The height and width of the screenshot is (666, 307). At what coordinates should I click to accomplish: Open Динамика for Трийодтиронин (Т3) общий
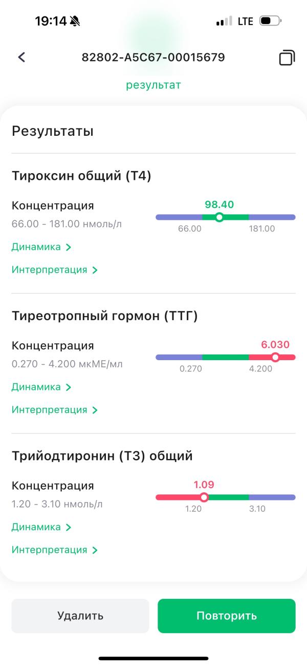(41, 527)
